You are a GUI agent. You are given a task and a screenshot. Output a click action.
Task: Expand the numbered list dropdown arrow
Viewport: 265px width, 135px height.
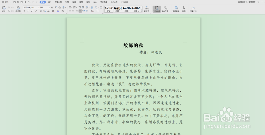coord(76,7)
